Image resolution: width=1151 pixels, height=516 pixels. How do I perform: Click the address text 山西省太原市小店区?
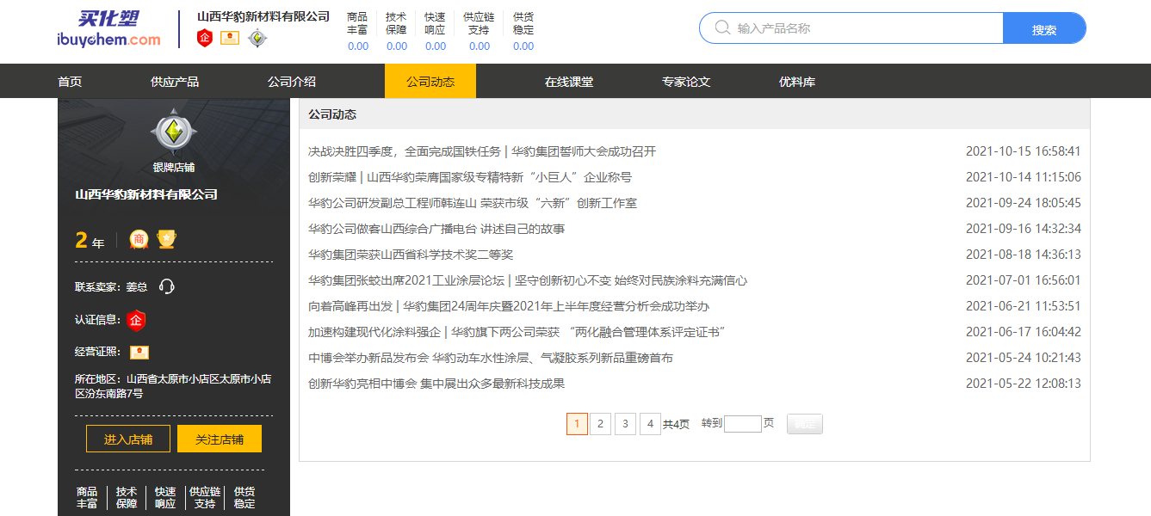coord(173,386)
